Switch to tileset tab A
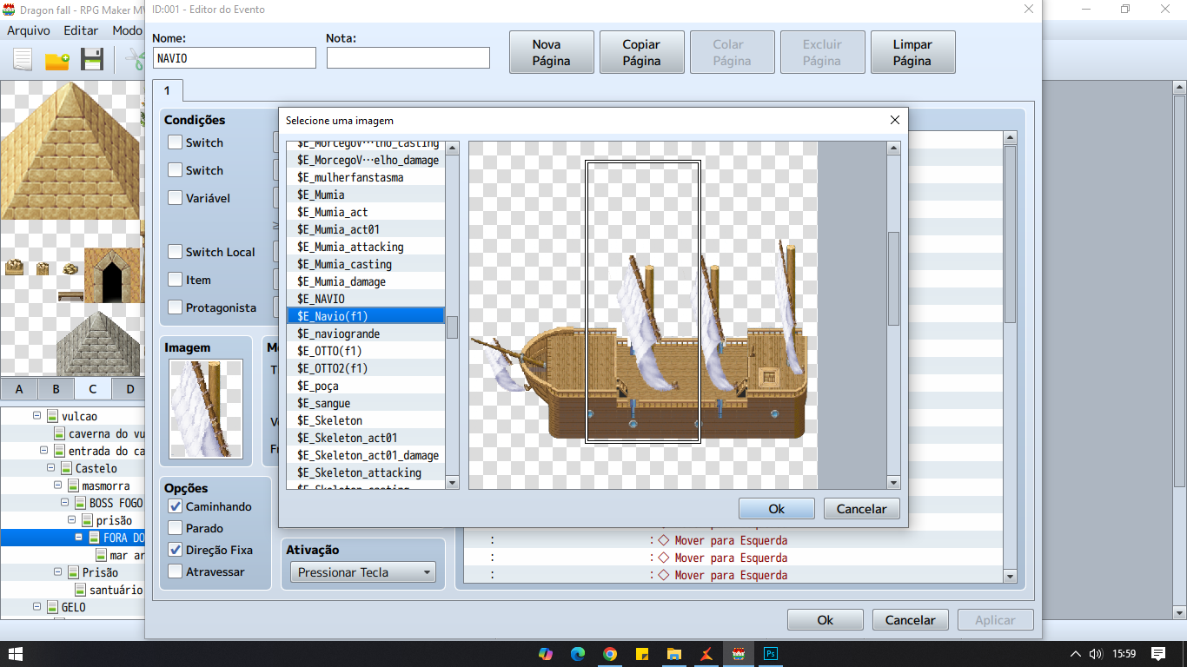Image resolution: width=1187 pixels, height=667 pixels. click(x=19, y=388)
